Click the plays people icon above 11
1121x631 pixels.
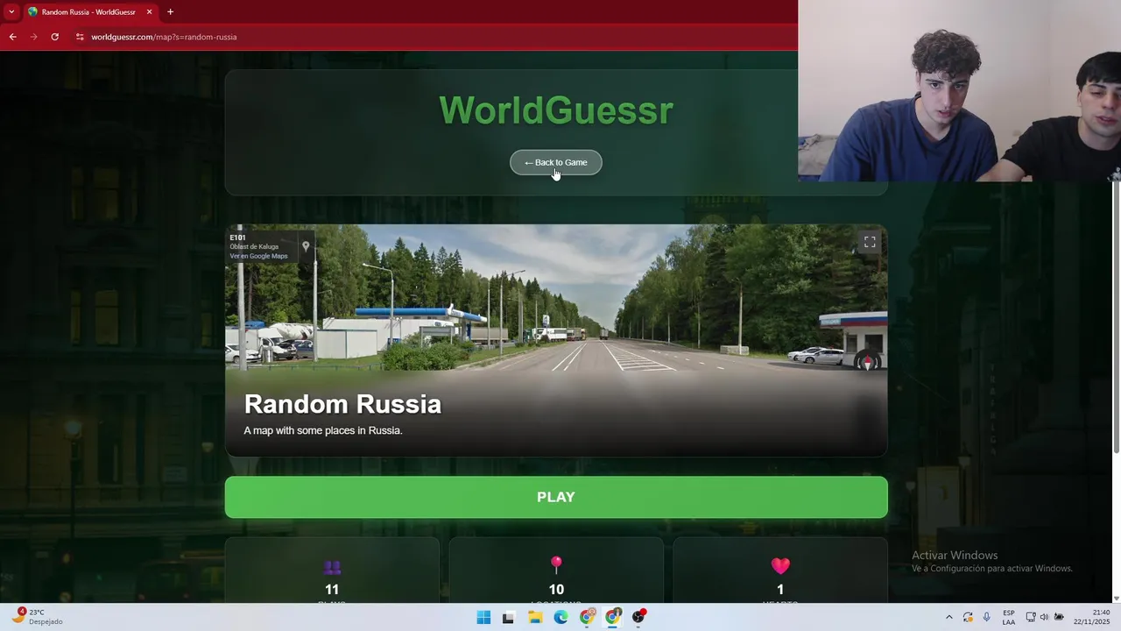point(332,567)
